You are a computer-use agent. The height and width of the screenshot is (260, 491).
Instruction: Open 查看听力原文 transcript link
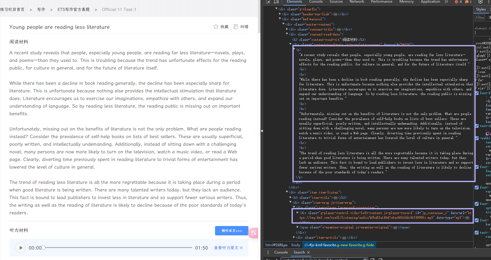228,248
